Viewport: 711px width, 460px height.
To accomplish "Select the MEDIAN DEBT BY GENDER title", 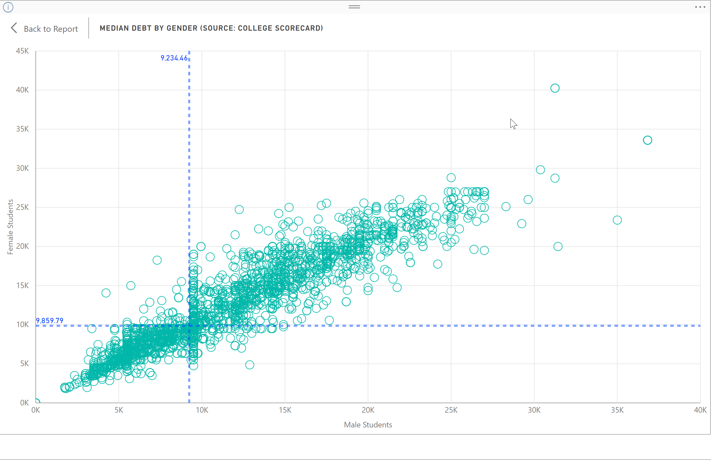I will pyautogui.click(x=211, y=28).
